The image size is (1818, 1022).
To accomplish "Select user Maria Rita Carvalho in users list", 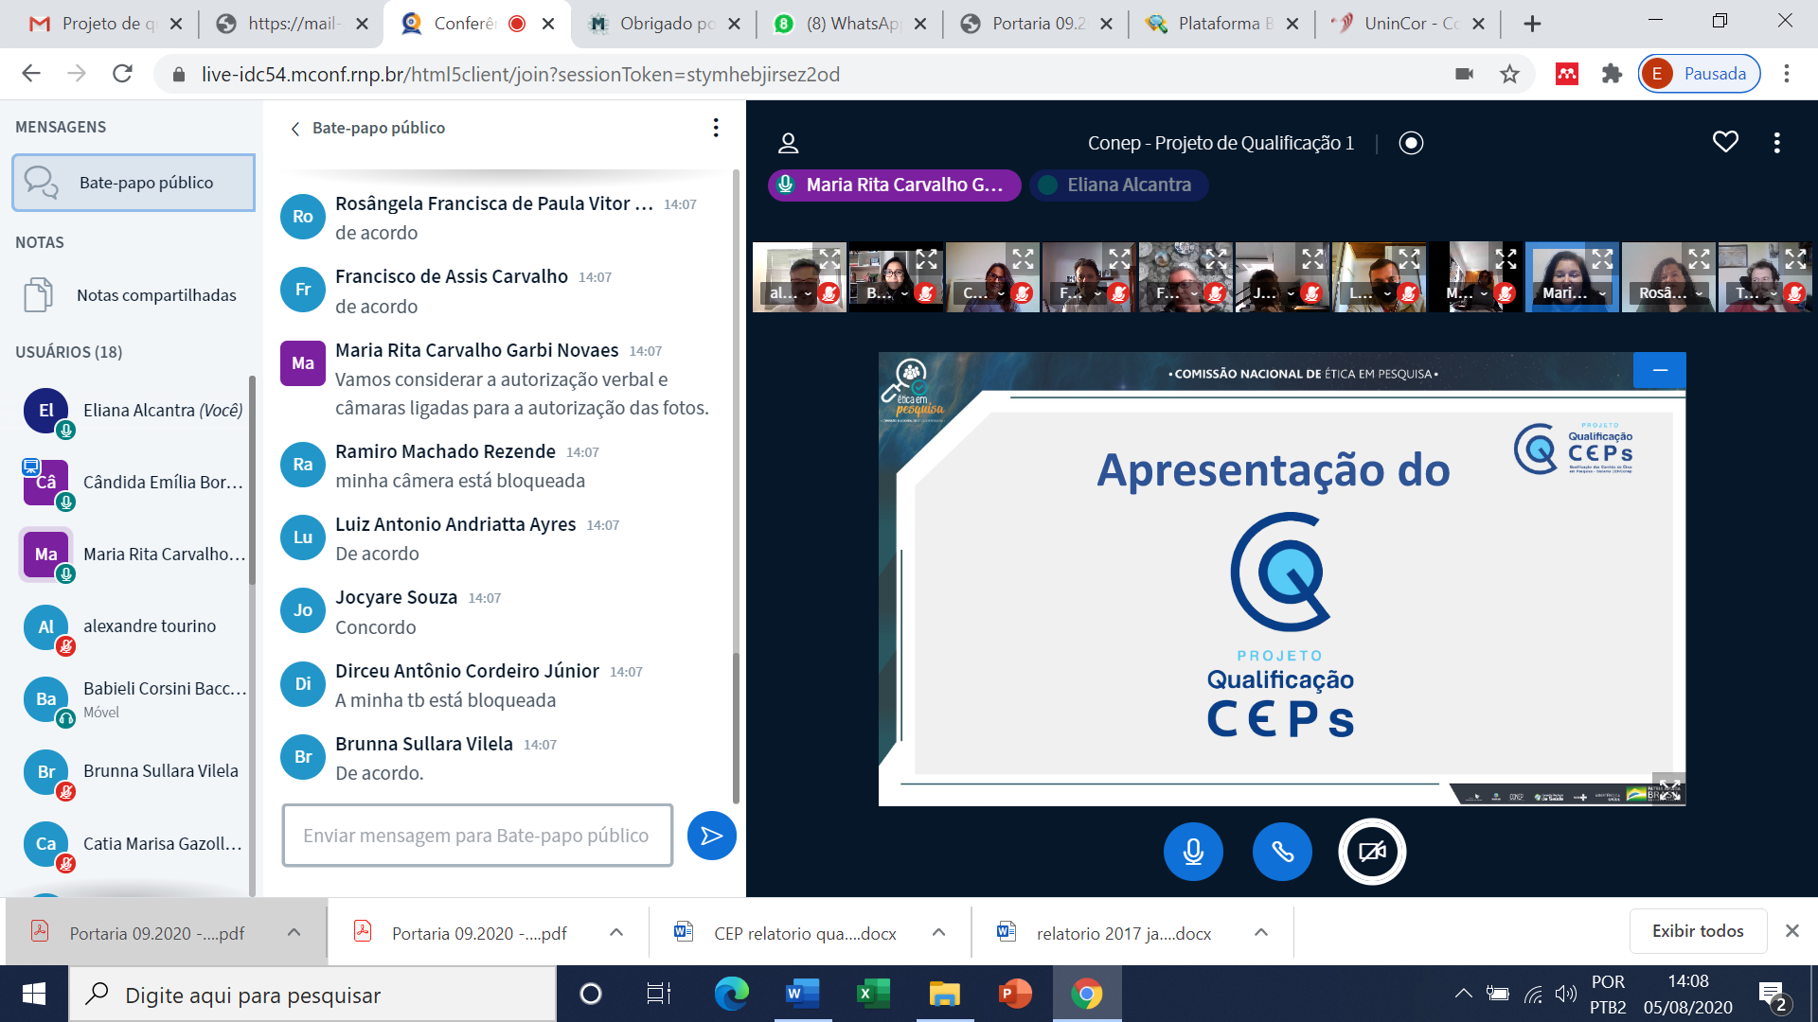I will pyautogui.click(x=133, y=555).
